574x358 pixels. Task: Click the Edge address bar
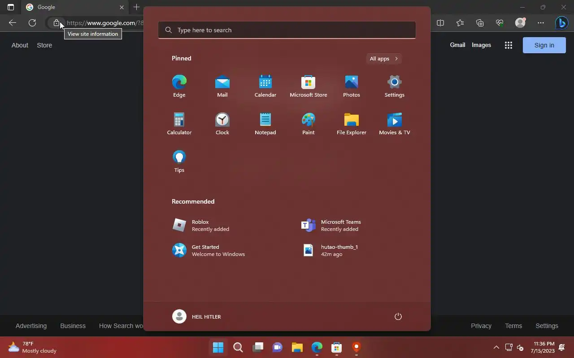105,23
